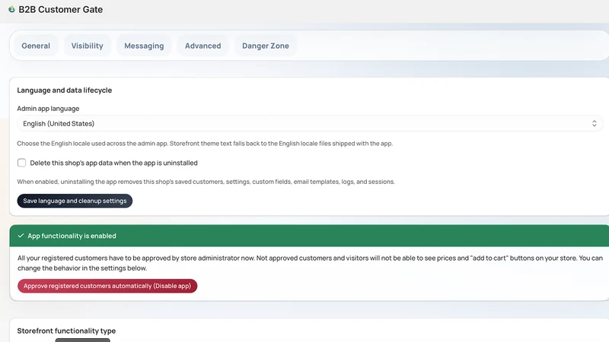The height and width of the screenshot is (342, 609).
Task: Click the 'When enabled, uninstalling the app' description
Action: click(x=206, y=182)
